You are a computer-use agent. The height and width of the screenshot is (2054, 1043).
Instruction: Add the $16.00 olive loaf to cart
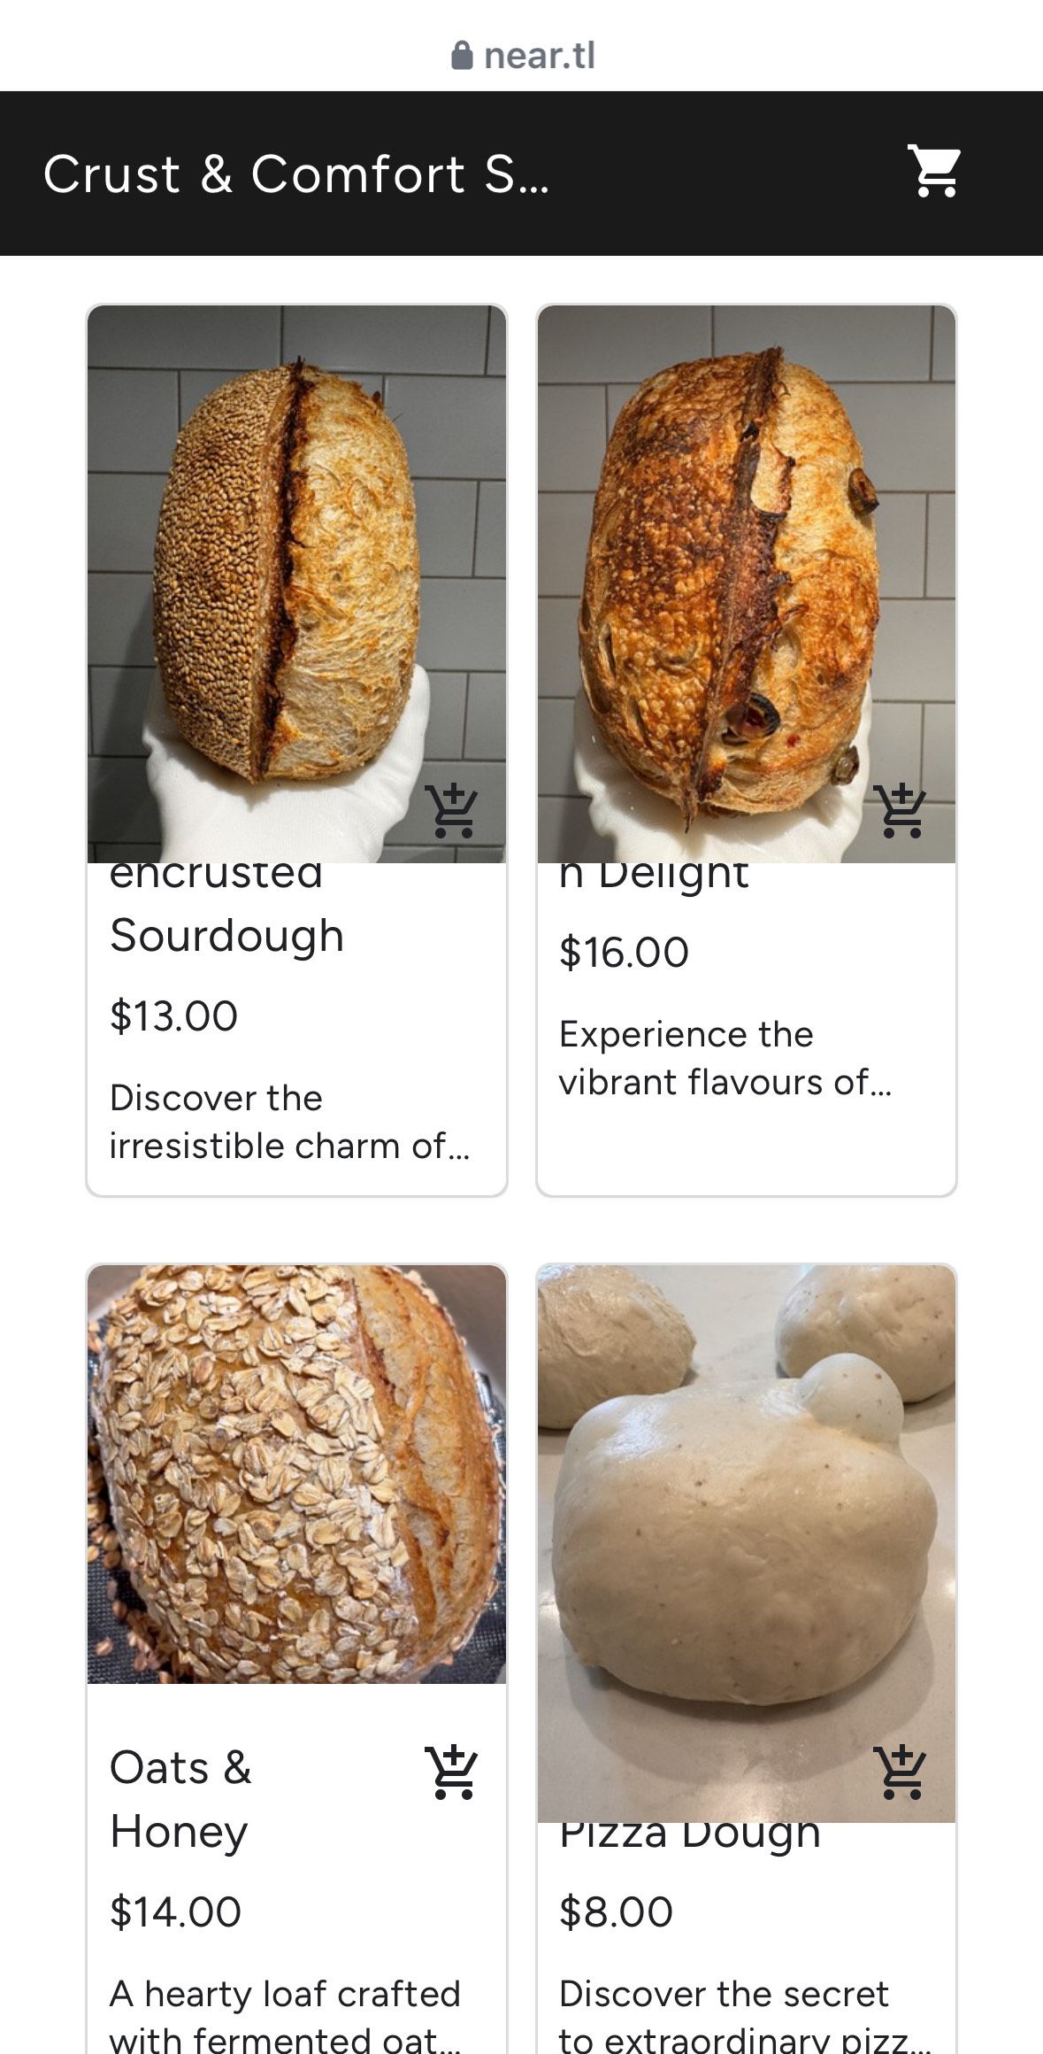click(900, 811)
